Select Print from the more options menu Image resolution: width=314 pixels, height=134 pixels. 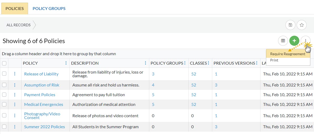pyautogui.click(x=274, y=60)
